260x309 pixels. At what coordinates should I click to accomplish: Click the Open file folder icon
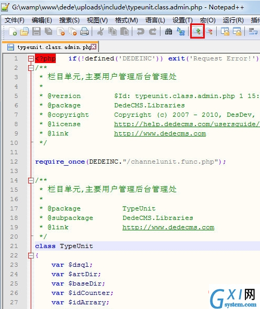tap(24, 32)
